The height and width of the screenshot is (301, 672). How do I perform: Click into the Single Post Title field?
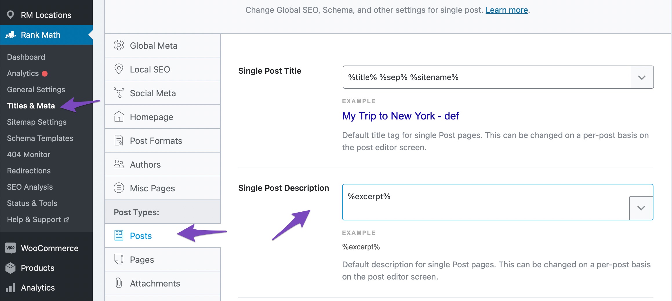pyautogui.click(x=486, y=77)
